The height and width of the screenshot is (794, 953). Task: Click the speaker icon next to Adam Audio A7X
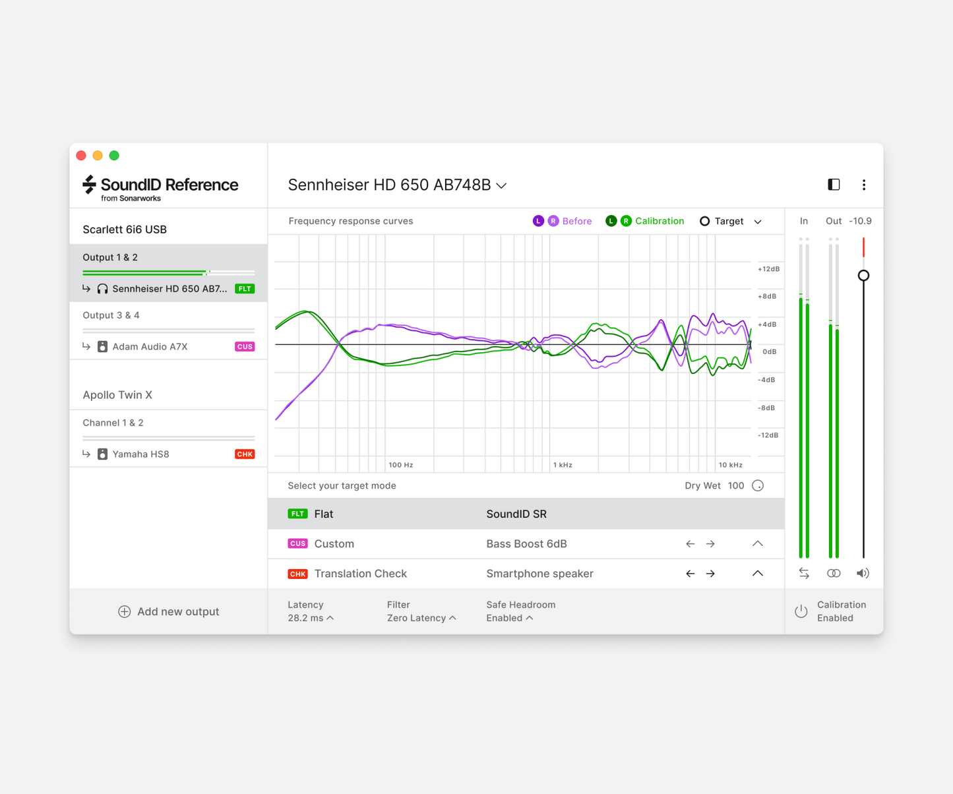pos(102,346)
